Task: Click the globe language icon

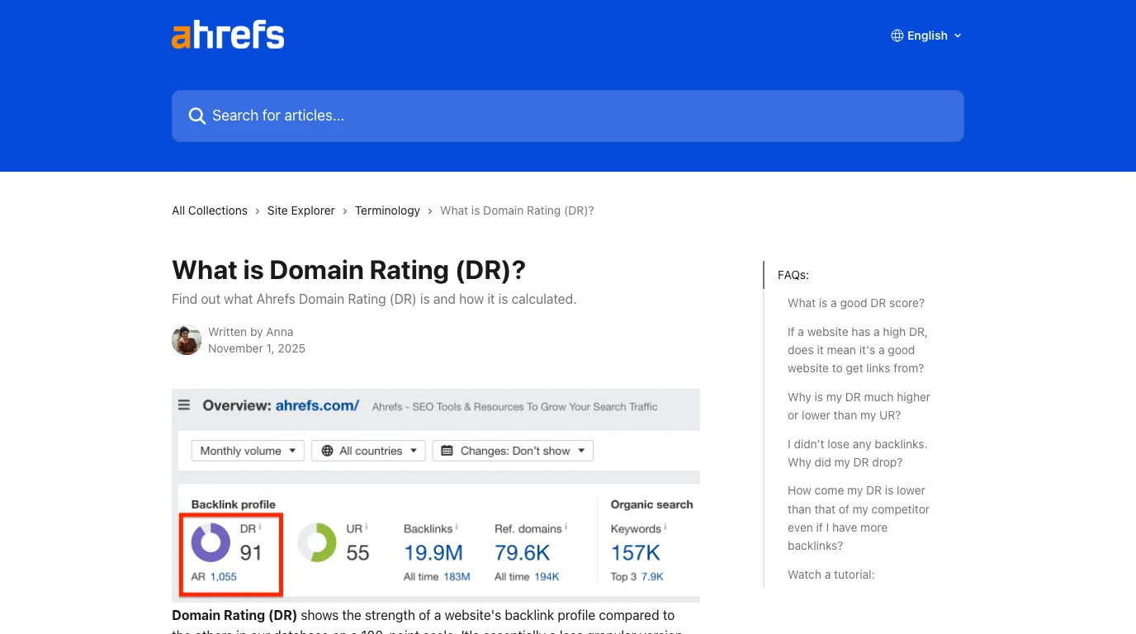Action: (897, 35)
